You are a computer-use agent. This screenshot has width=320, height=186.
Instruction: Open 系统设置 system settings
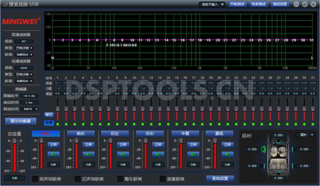(x=220, y=178)
